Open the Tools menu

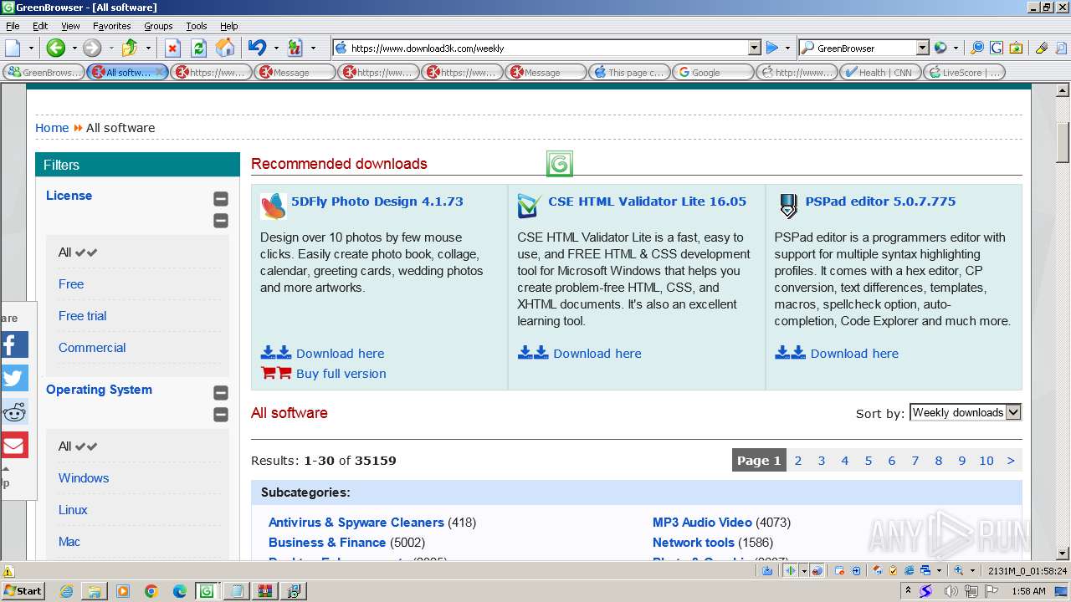pyautogui.click(x=197, y=26)
